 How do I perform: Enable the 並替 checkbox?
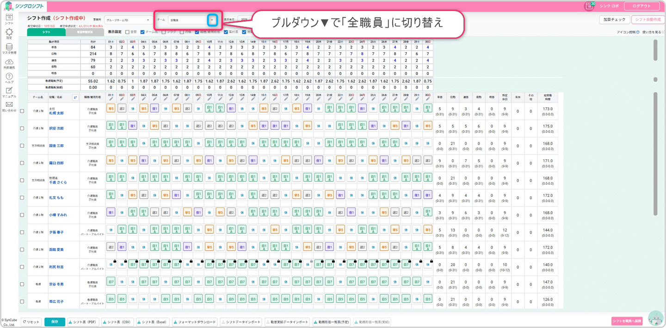(x=127, y=32)
